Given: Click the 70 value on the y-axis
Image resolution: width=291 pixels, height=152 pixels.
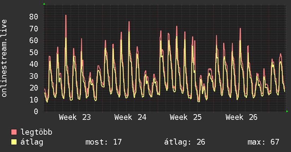Looking at the screenshot, I should 34,29.
